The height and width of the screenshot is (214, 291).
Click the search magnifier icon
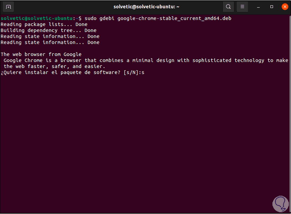click(228, 7)
